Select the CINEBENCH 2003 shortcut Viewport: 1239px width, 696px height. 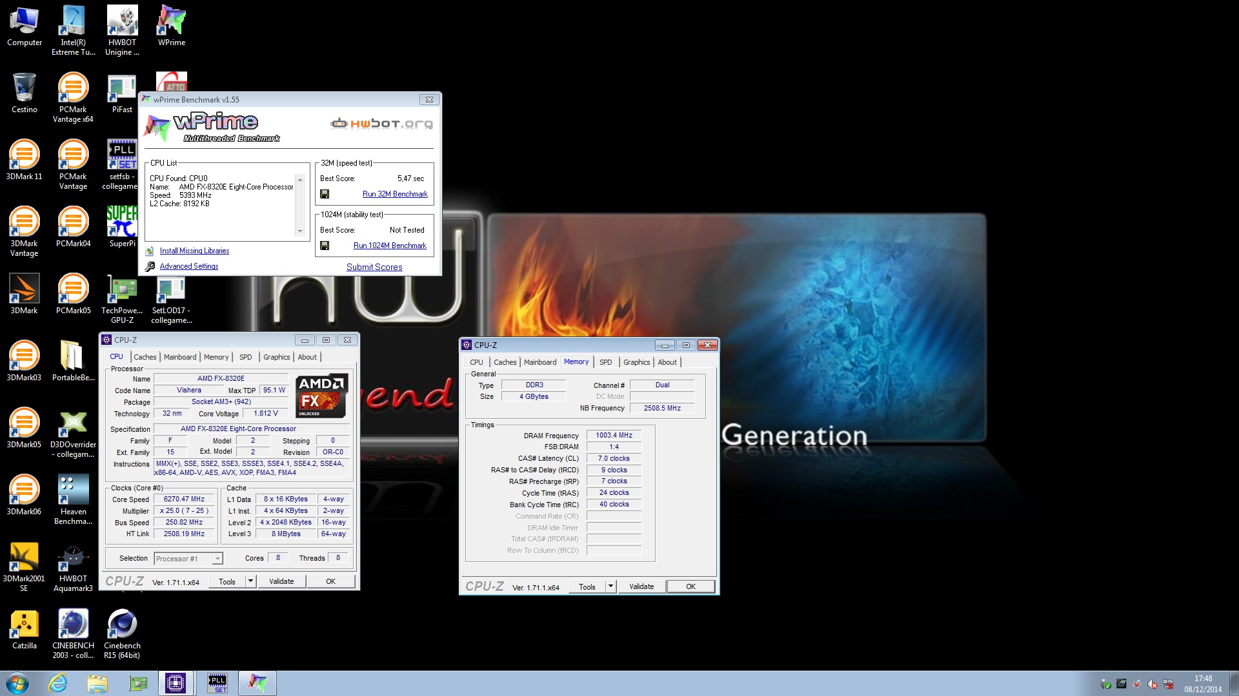pos(73,633)
